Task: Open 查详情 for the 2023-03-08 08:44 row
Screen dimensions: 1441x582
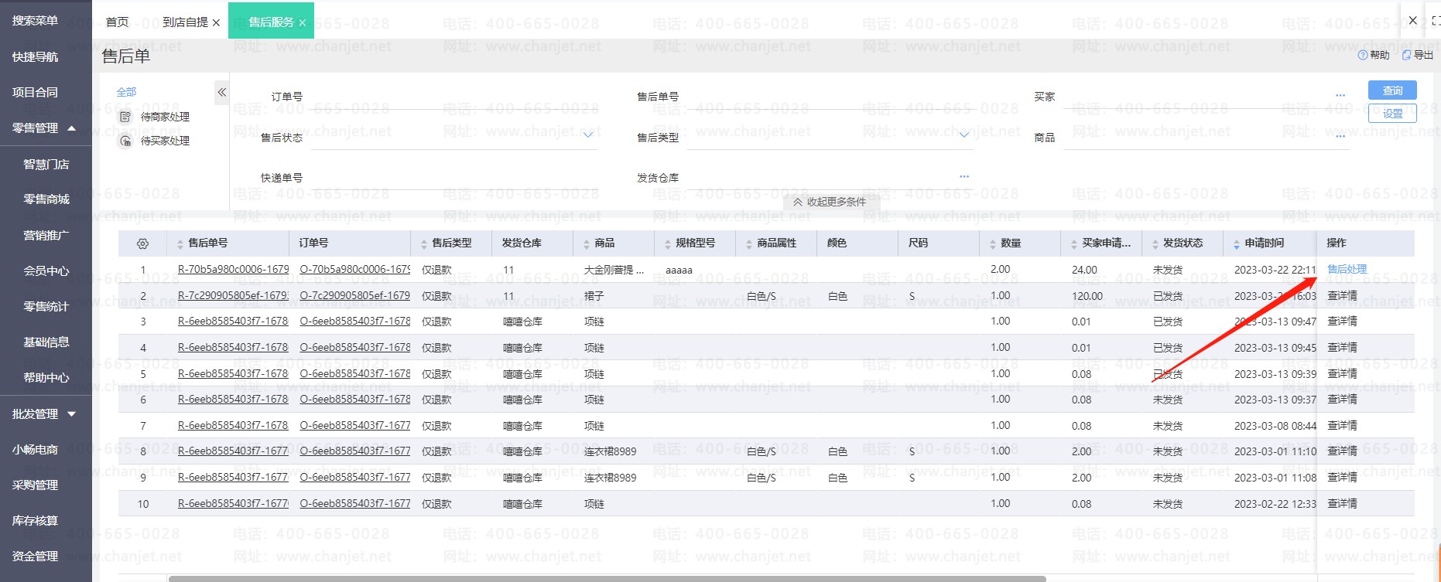Action: coord(1343,425)
